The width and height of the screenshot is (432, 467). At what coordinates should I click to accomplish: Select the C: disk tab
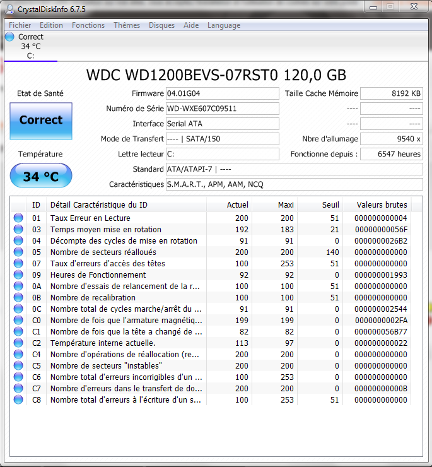[31, 46]
